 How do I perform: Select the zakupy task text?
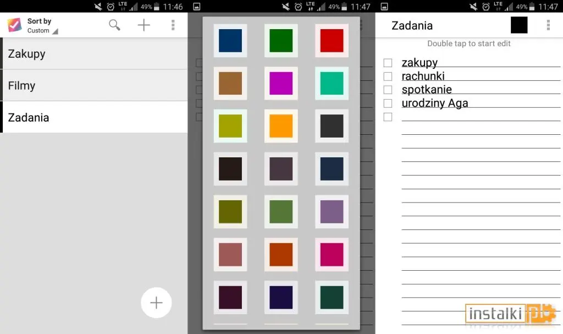pos(420,63)
